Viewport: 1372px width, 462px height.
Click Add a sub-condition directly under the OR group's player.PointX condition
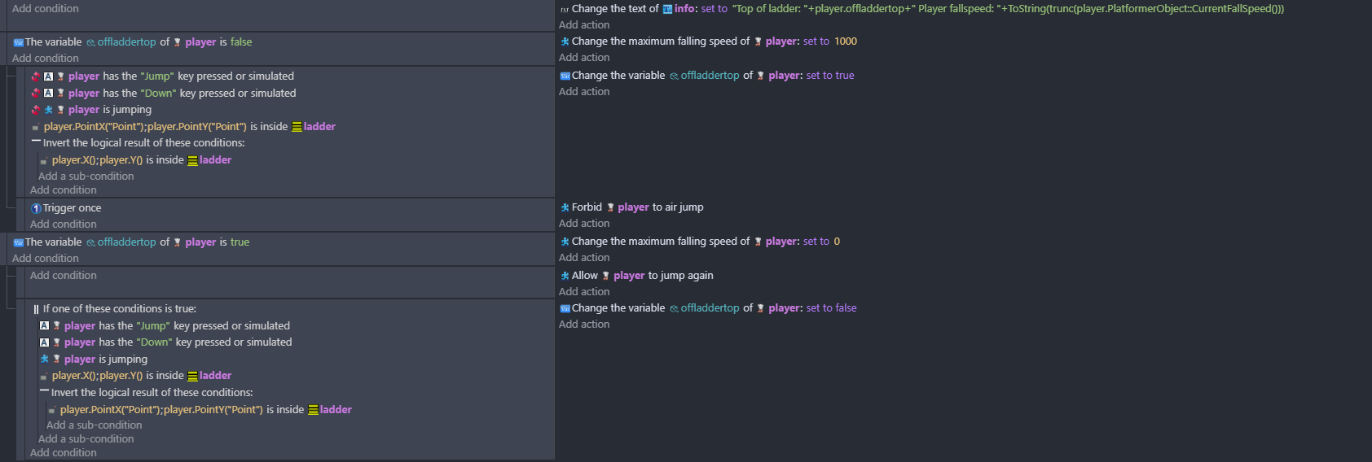(x=95, y=425)
